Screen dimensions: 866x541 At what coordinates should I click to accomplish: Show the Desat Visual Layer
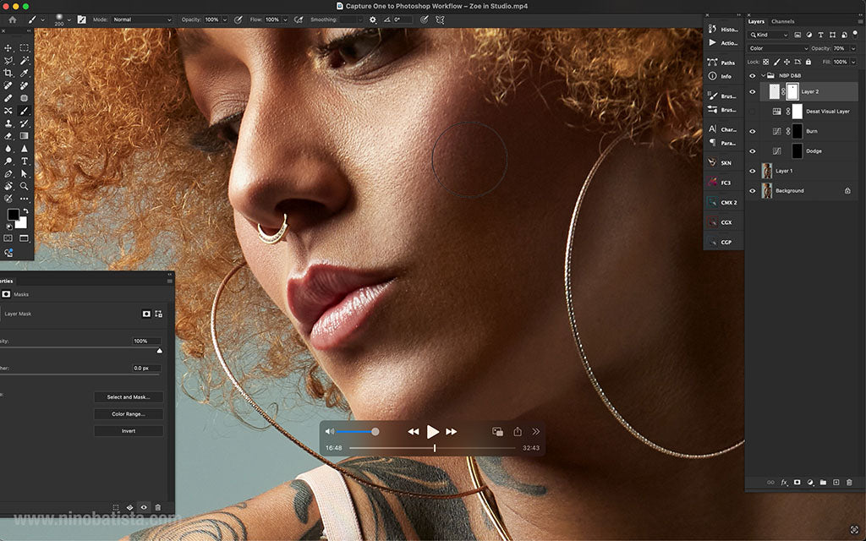pyautogui.click(x=753, y=111)
